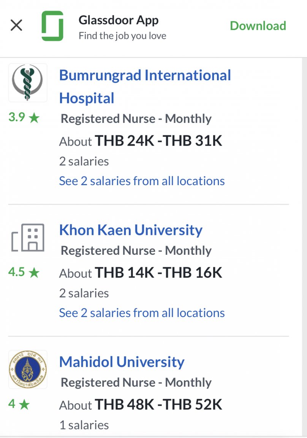The height and width of the screenshot is (438, 307).
Task: Open Khon Kaen University company page
Action: pyautogui.click(x=131, y=230)
